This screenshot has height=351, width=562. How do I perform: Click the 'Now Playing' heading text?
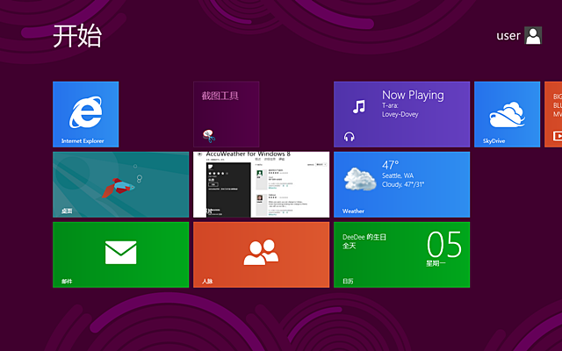[x=413, y=95]
